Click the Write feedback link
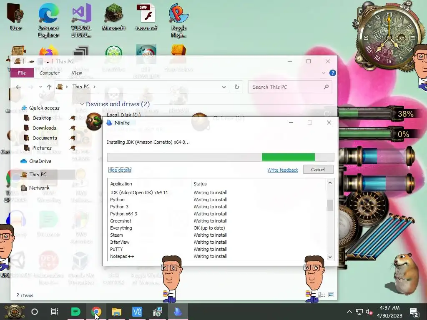The width and height of the screenshot is (427, 320). 283,170
